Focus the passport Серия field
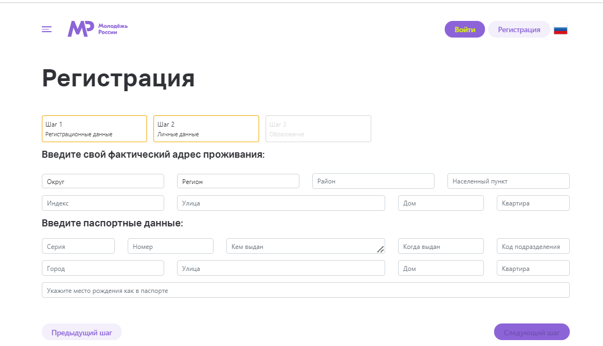Image resolution: width=603 pixels, height=346 pixels. (x=78, y=246)
